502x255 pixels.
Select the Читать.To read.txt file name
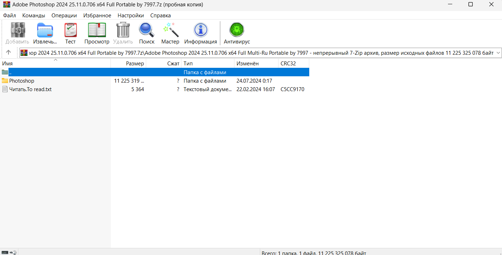click(x=30, y=89)
